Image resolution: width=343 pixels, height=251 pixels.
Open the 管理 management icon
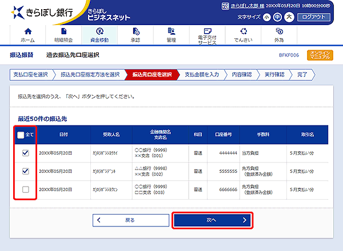pos(171,34)
